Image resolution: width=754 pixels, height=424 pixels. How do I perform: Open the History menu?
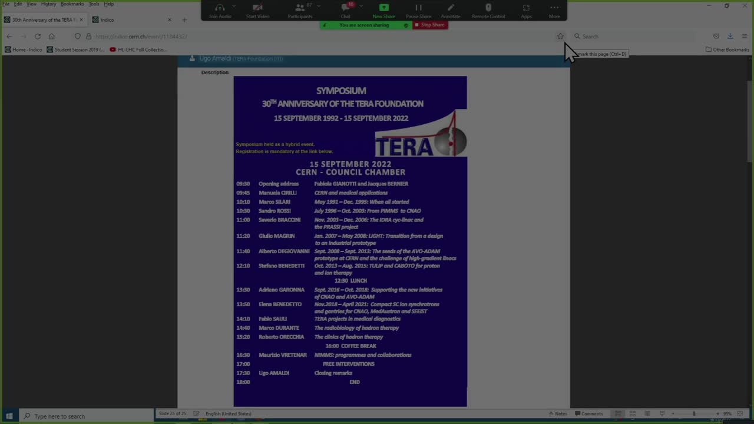48,4
